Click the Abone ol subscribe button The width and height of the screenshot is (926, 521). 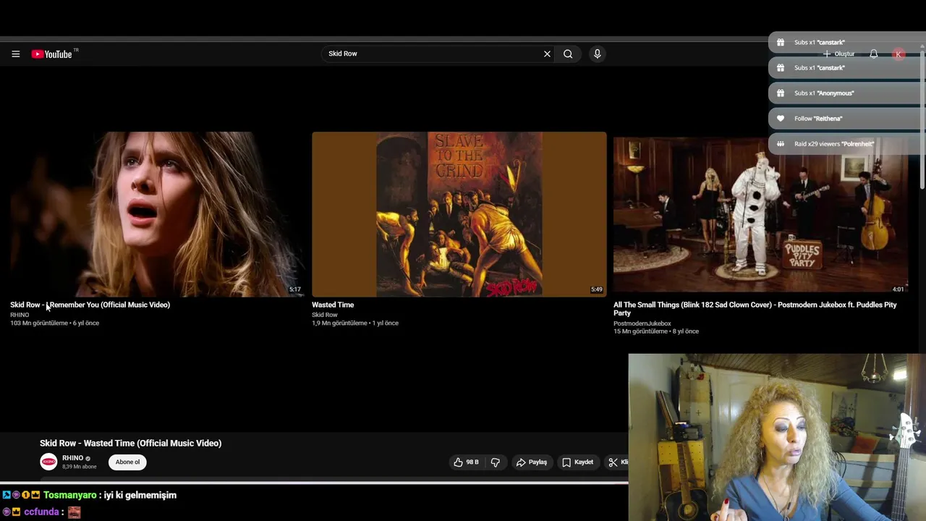coord(127,462)
